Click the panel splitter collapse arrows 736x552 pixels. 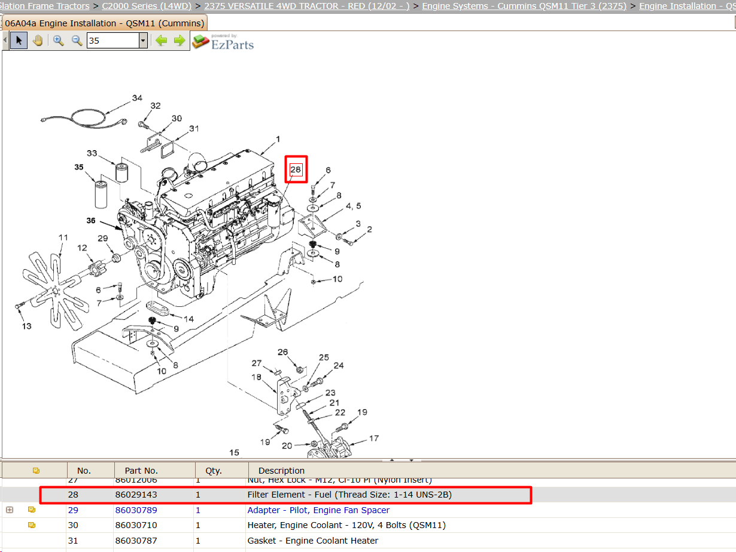point(402,460)
